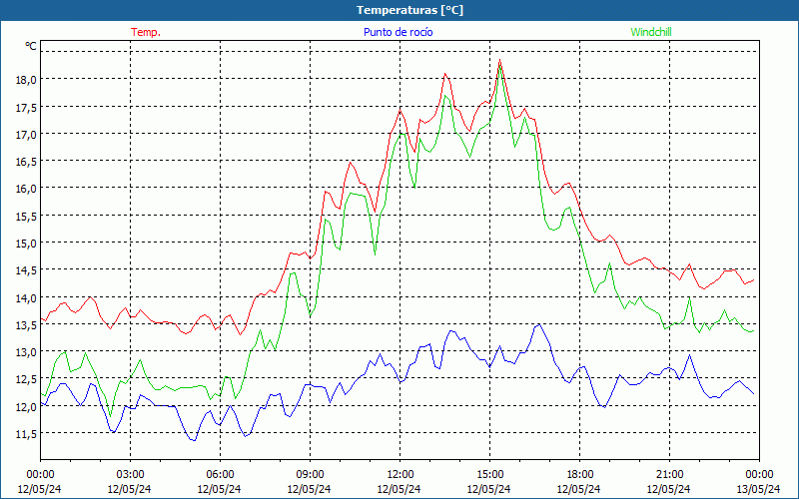799x499 pixels.
Task: Click the green windchill dip before 03:00
Action: pos(110,416)
